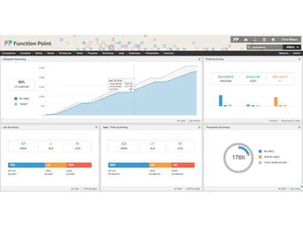Click the help question mark tab on the right edge
The image size is (303, 227).
coord(302,187)
